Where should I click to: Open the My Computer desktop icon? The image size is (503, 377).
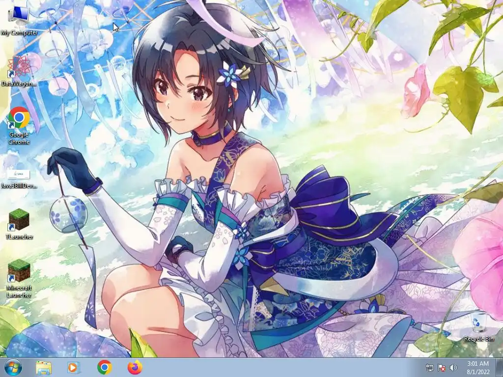[19, 20]
